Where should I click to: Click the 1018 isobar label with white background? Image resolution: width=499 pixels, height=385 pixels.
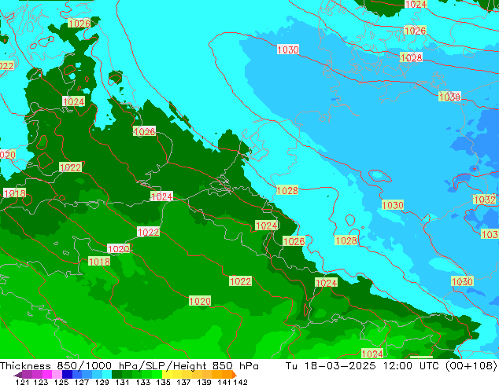tap(15, 193)
